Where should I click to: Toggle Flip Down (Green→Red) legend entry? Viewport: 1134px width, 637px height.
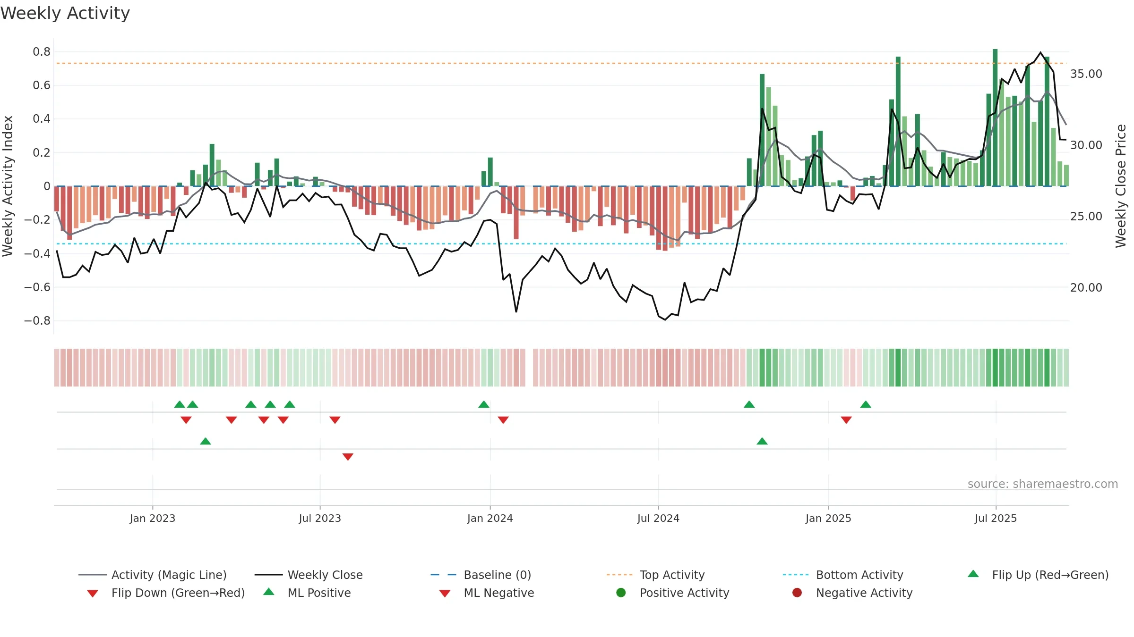[166, 593]
